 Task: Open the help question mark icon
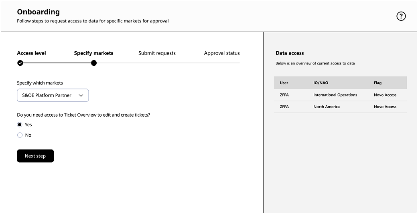tap(401, 16)
